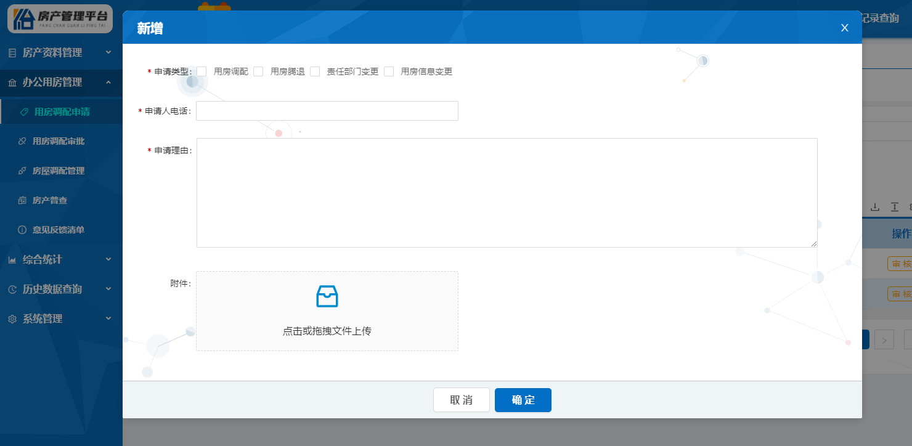Open 房屋调配管理 sidebar item
Screen dimensions: 912x446
(x=61, y=171)
